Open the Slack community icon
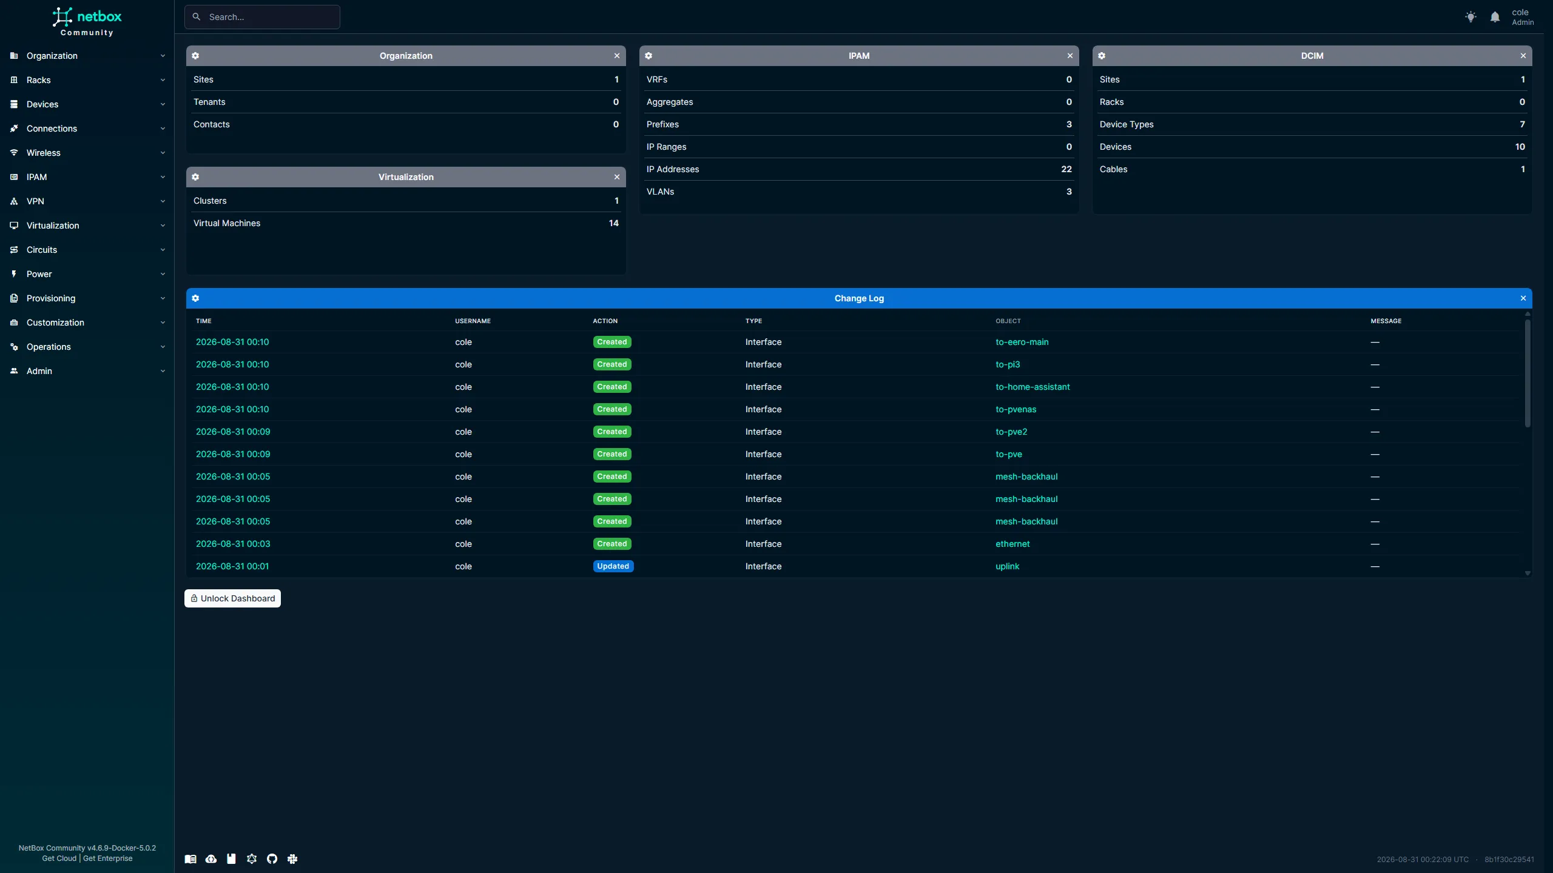 tap(292, 858)
